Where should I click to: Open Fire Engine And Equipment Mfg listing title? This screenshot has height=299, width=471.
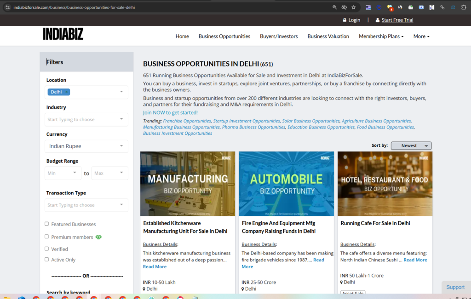pyautogui.click(x=278, y=227)
